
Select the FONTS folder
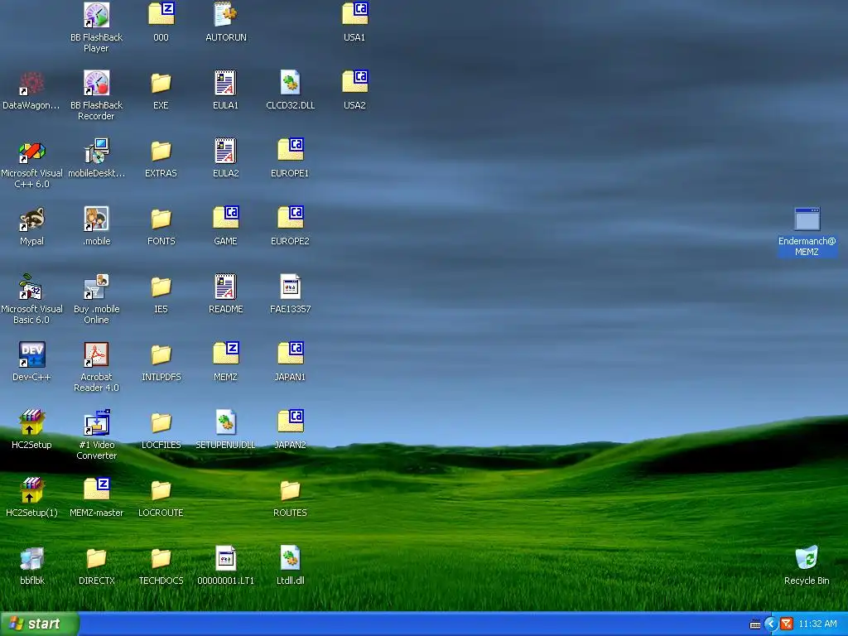tap(161, 219)
